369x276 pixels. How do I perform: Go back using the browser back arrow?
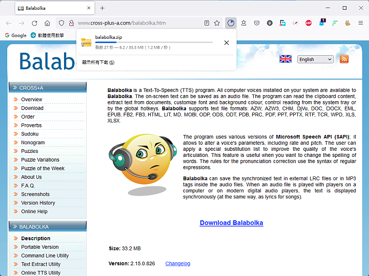tap(9, 23)
